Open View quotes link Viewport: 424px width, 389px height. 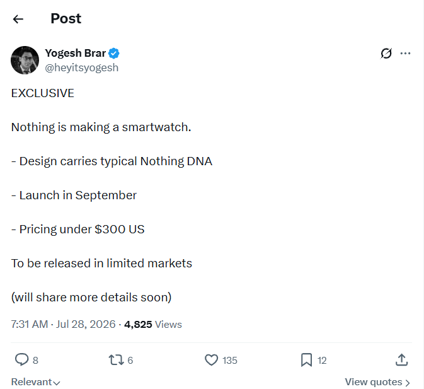click(x=377, y=382)
